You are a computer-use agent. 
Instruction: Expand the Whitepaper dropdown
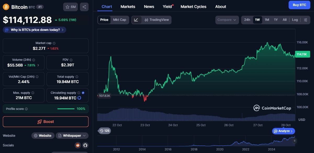[72, 136]
